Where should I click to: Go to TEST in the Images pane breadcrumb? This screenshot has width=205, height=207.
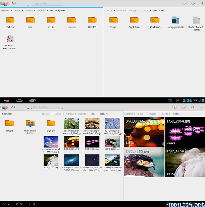(x=93, y=114)
